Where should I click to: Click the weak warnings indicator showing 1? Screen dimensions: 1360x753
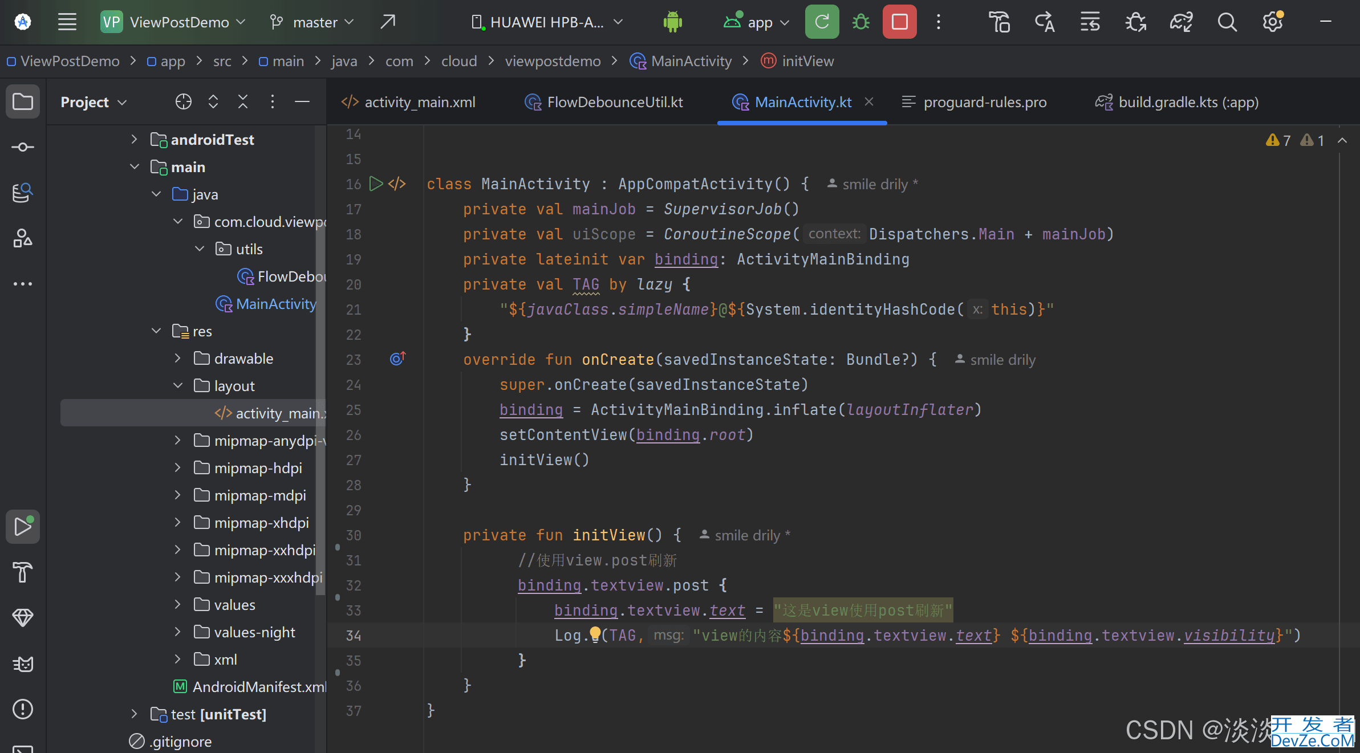[1312, 140]
